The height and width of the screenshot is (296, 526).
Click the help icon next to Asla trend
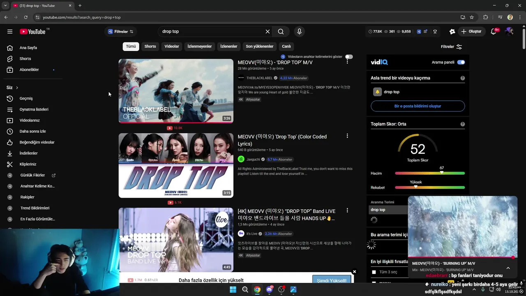(x=463, y=78)
